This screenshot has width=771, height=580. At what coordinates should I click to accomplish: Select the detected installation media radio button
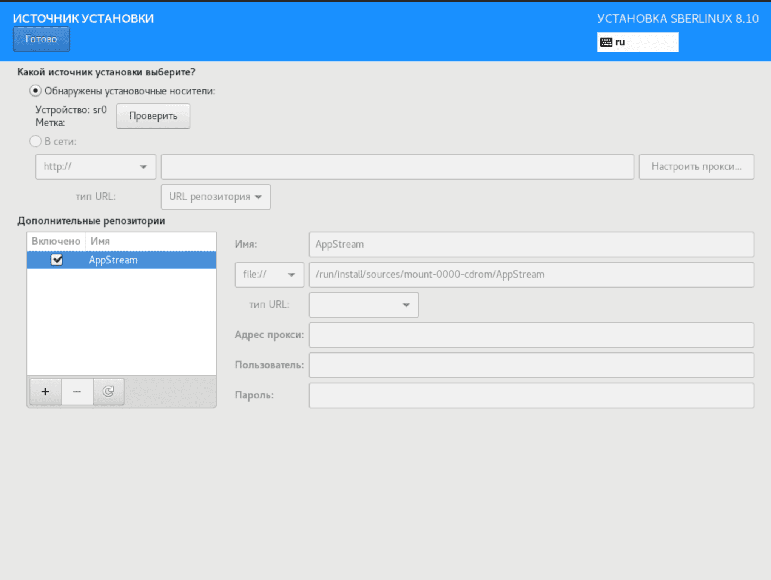point(35,91)
